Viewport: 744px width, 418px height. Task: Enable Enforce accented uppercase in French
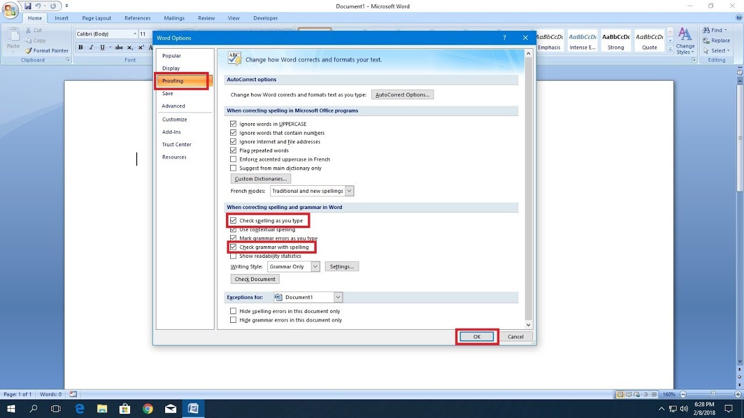pos(233,159)
